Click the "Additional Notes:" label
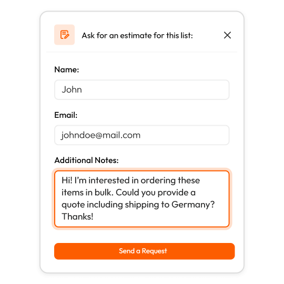The width and height of the screenshot is (284, 284). [x=86, y=160]
